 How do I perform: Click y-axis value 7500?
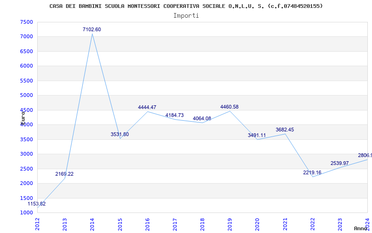(x=27, y=22)
